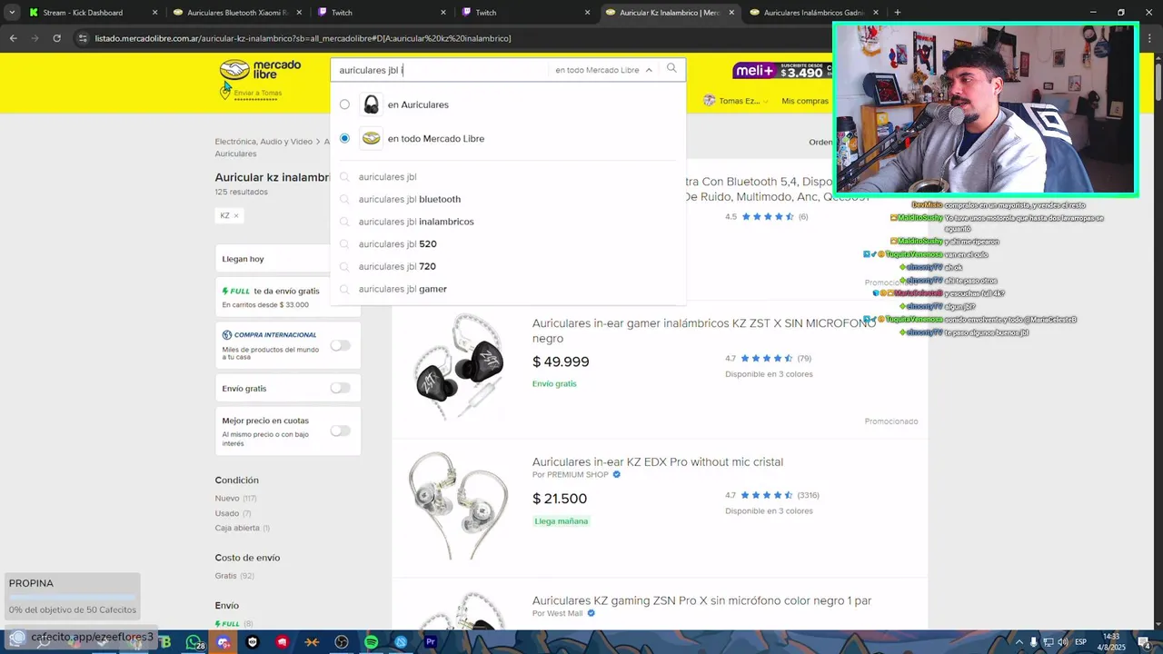The image size is (1163, 654).
Task: Show hidden system tray icons chevron
Action: (x=1018, y=642)
